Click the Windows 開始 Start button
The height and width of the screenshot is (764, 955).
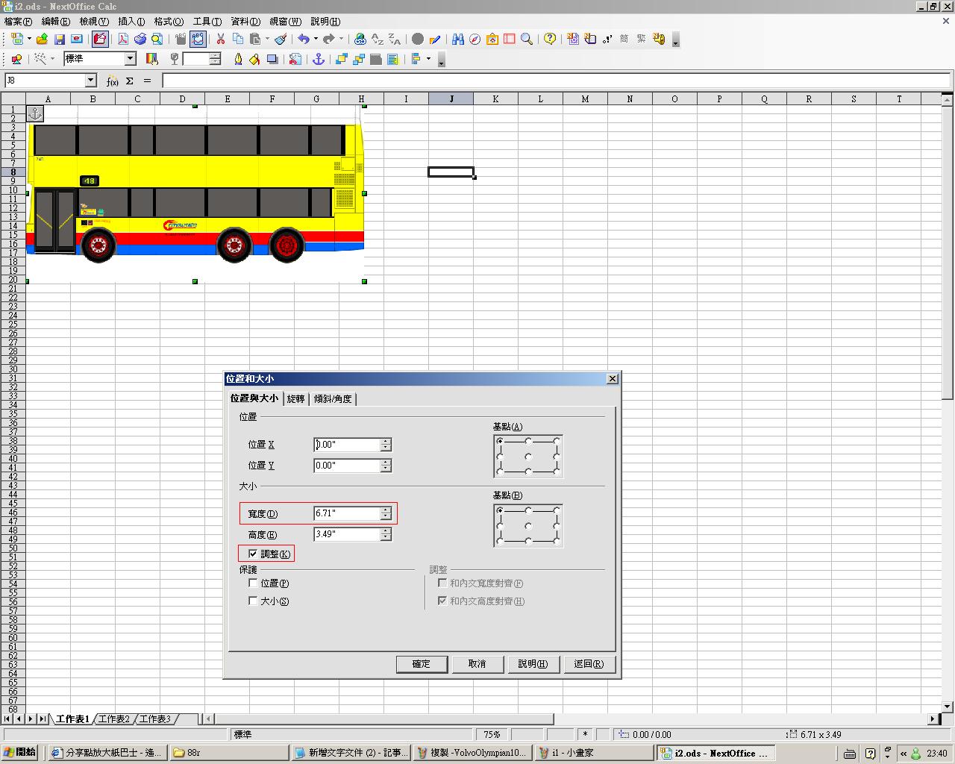(x=20, y=753)
